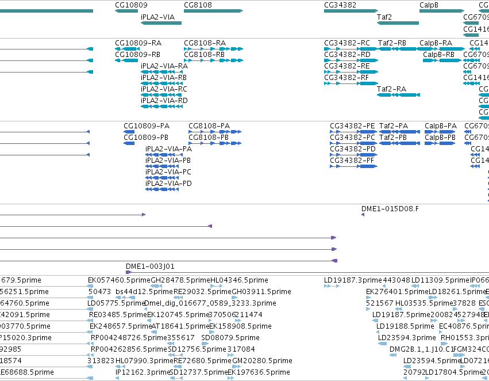489x381 pixels.
Task: Click protein CG34382-PC
Action: [353, 138]
